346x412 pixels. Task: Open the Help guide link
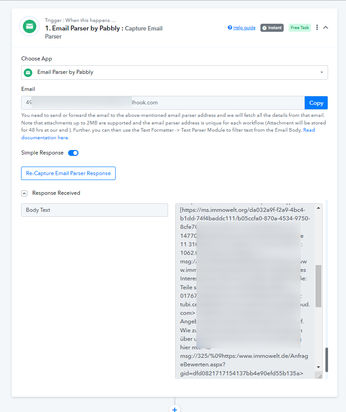[x=244, y=28]
